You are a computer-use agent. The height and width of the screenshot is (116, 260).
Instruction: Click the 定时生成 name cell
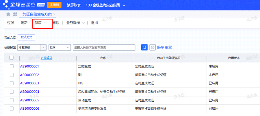point(85,66)
